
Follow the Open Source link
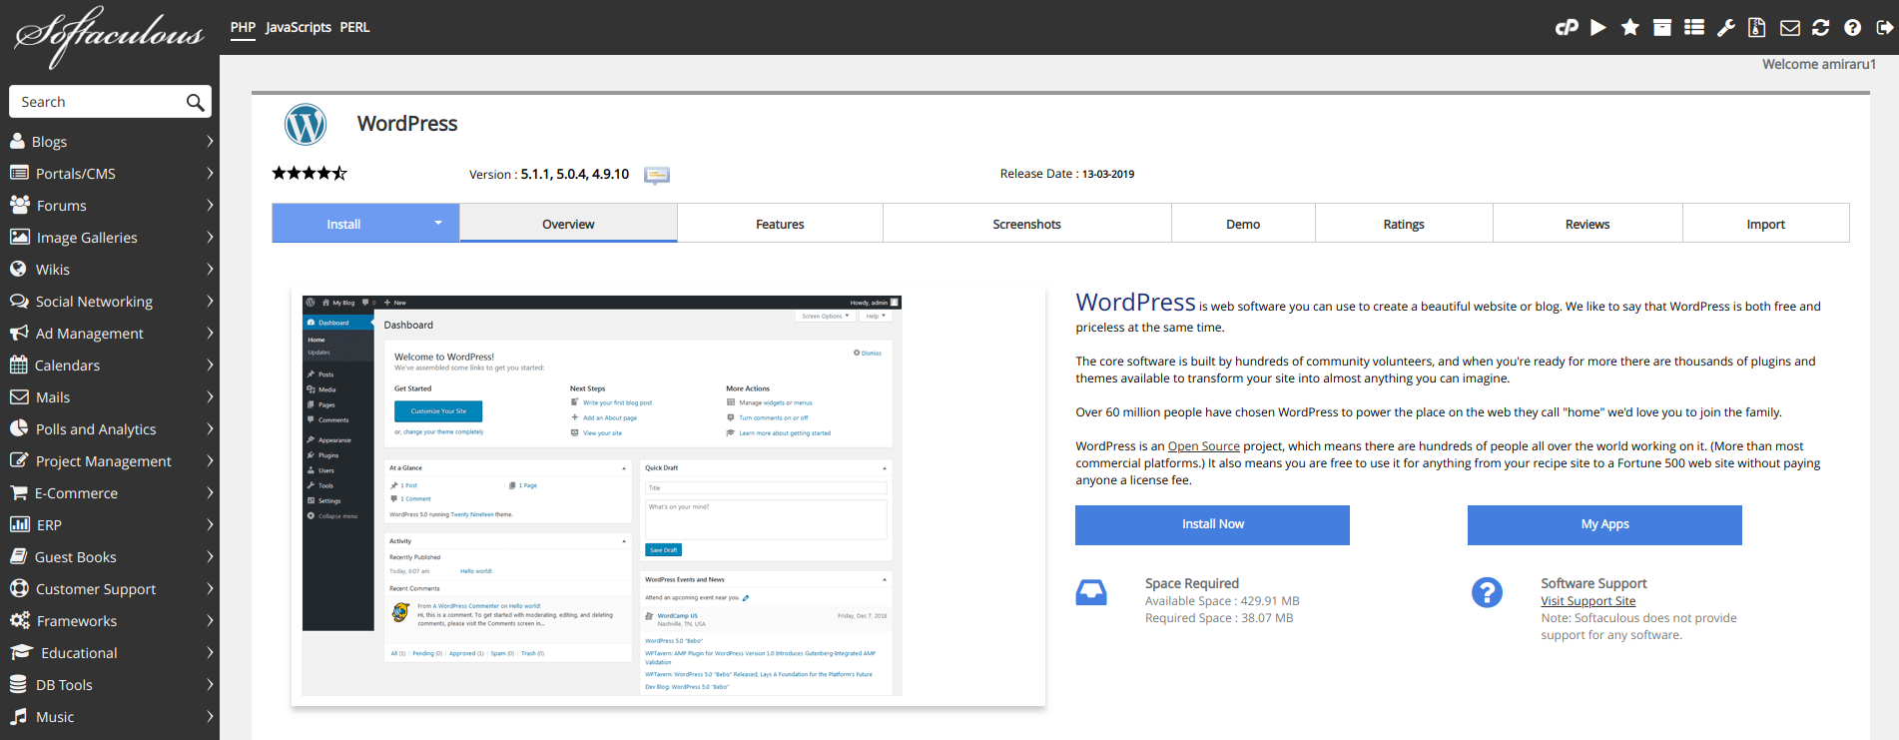pos(1203,446)
